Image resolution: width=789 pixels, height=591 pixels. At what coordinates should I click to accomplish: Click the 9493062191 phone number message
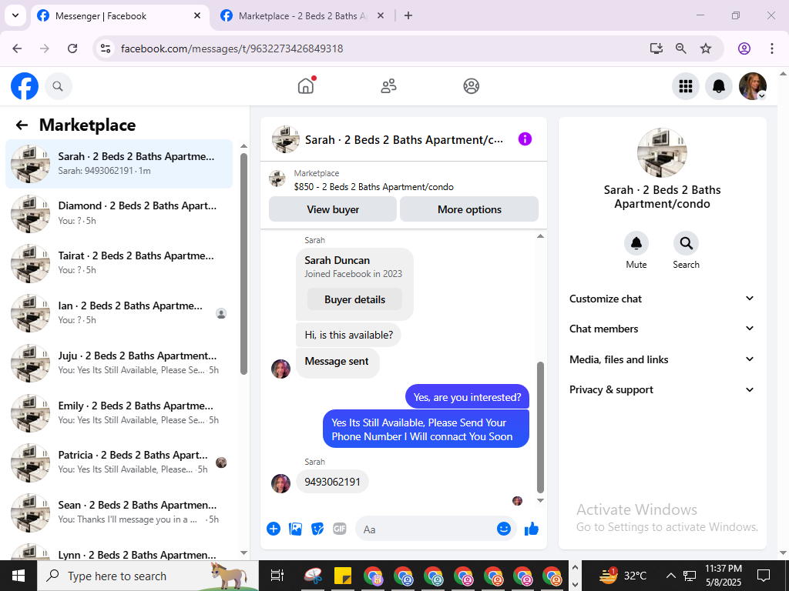[x=332, y=482]
